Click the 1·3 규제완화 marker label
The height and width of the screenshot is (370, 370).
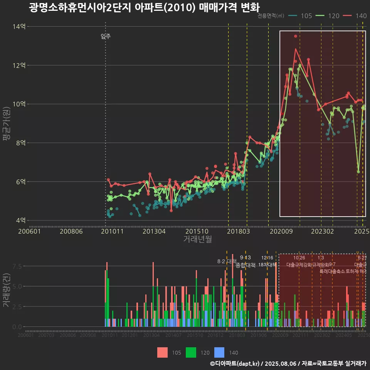321,261
